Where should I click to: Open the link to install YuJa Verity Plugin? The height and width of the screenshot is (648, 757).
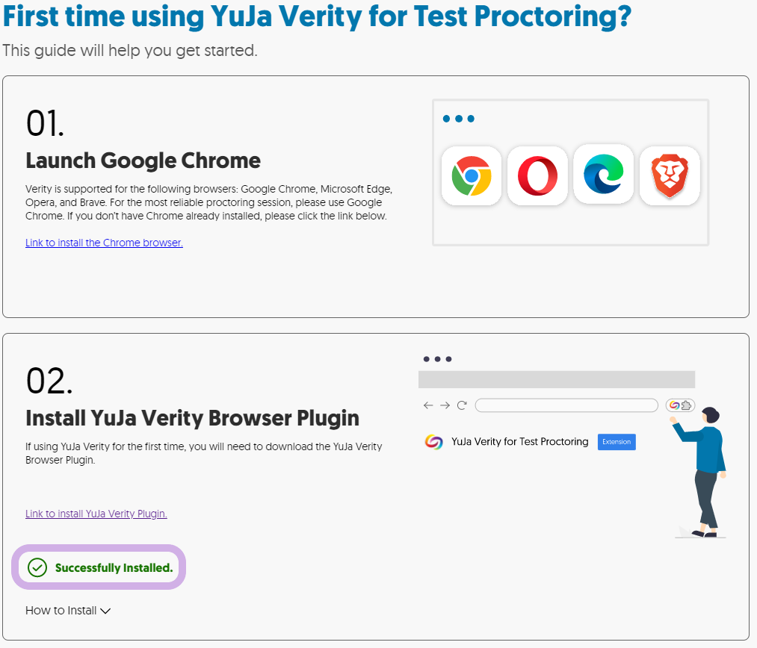click(x=96, y=514)
